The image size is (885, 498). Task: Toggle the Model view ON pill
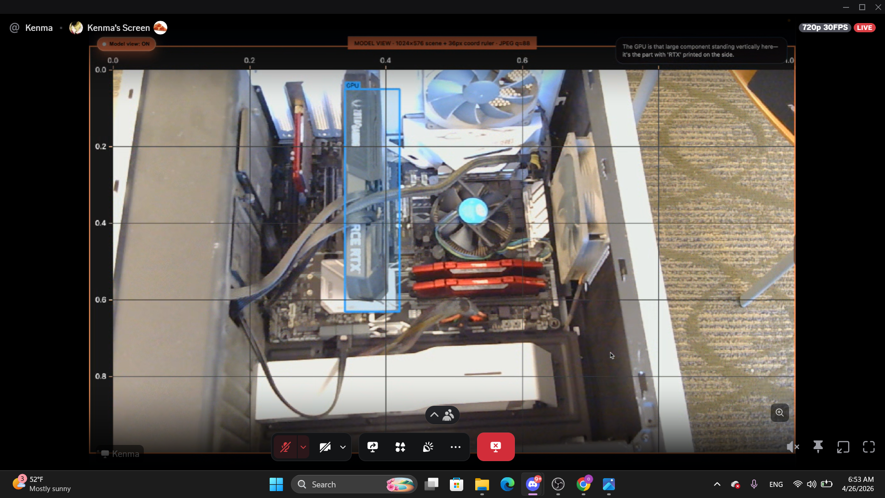click(126, 44)
